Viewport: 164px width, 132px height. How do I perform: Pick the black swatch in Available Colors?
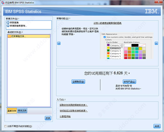click(135, 45)
